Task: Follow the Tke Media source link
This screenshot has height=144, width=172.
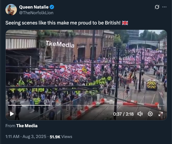Action: 27,126
